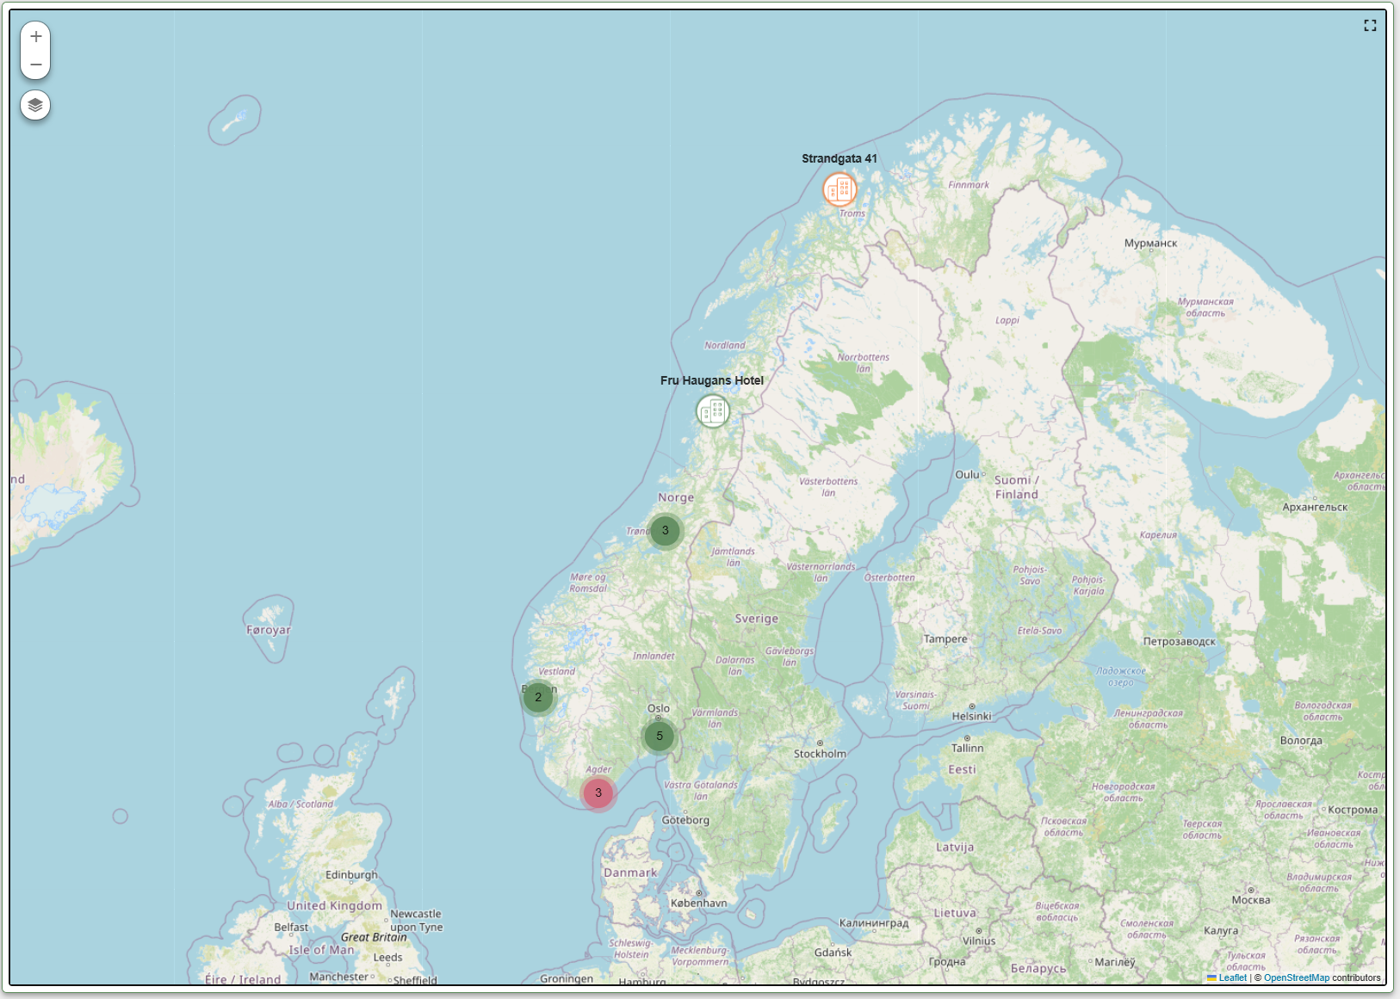The height and width of the screenshot is (999, 1400).
Task: Click the Helsinki city label
Action: (972, 716)
